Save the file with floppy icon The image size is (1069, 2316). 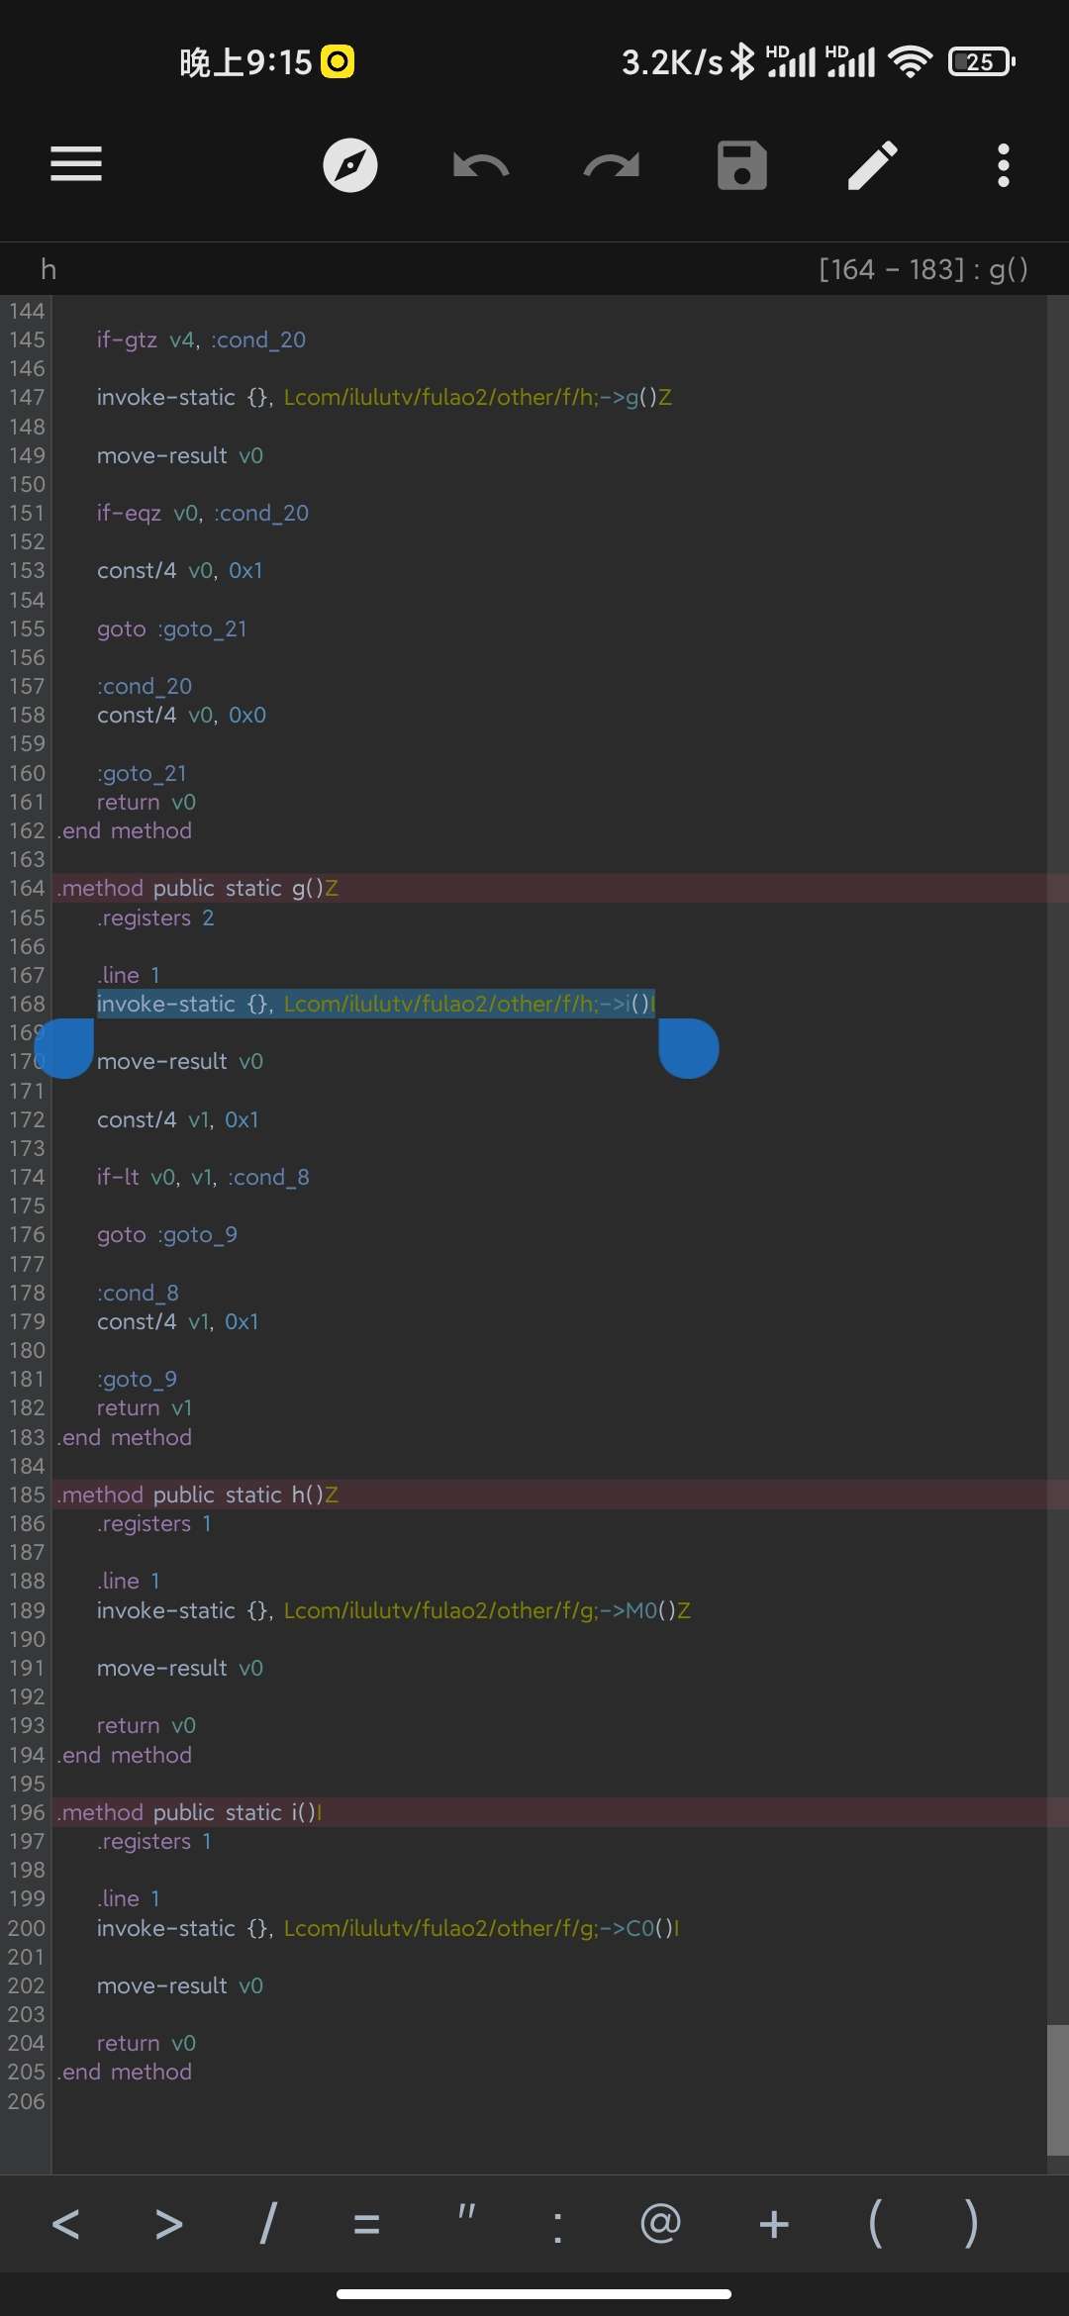pyautogui.click(x=741, y=165)
